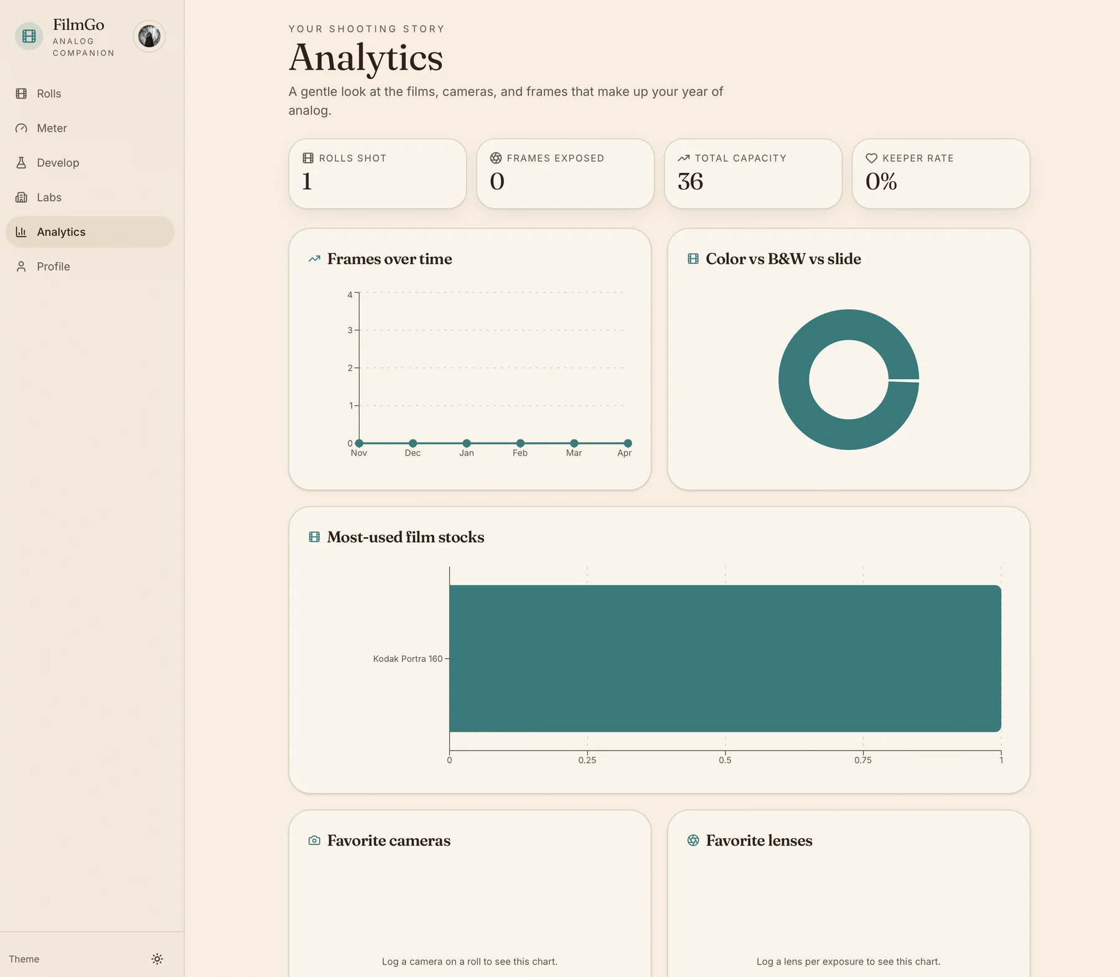1120x977 pixels.
Task: Click the film icon beside Color vs B&W vs slide
Action: tap(693, 259)
